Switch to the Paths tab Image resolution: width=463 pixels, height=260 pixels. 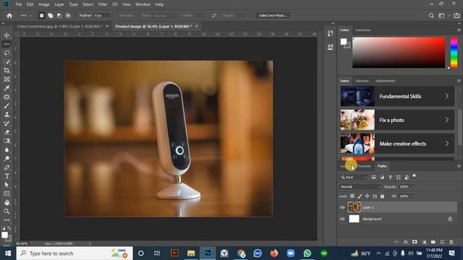(x=382, y=166)
